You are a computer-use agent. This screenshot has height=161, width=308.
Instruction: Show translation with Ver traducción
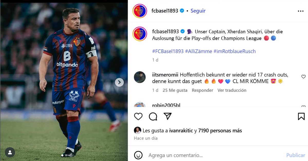tap(232, 90)
